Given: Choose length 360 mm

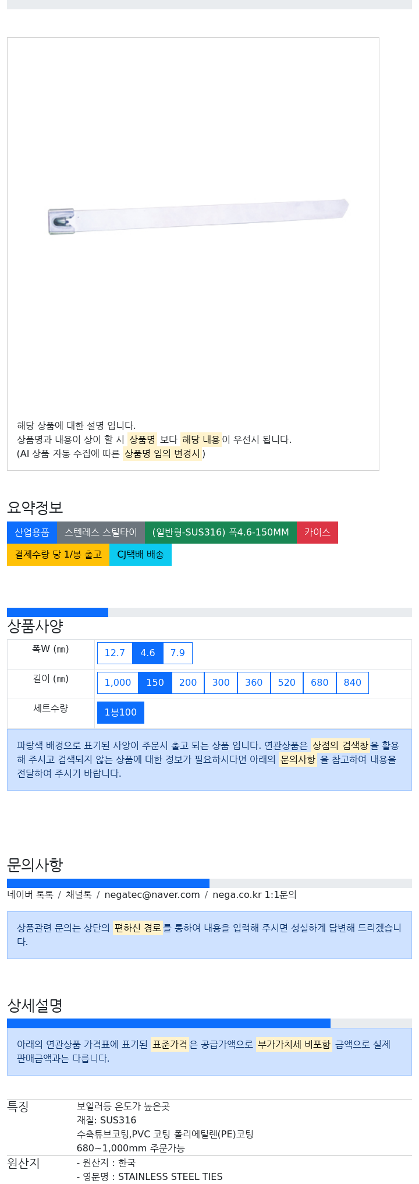Looking at the screenshot, I should [254, 683].
